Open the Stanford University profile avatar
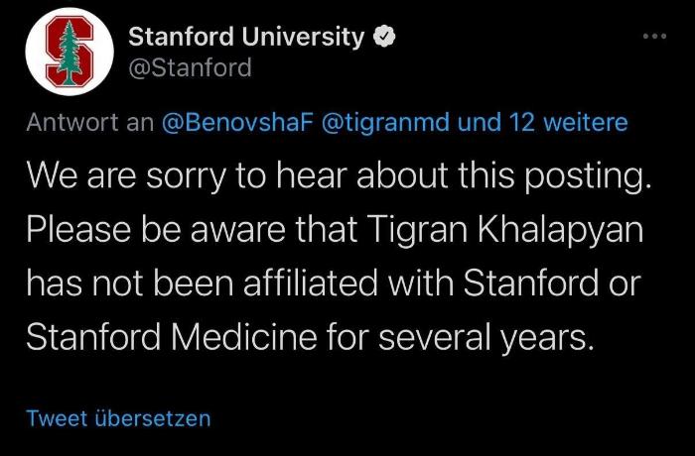695x456 pixels. (69, 52)
